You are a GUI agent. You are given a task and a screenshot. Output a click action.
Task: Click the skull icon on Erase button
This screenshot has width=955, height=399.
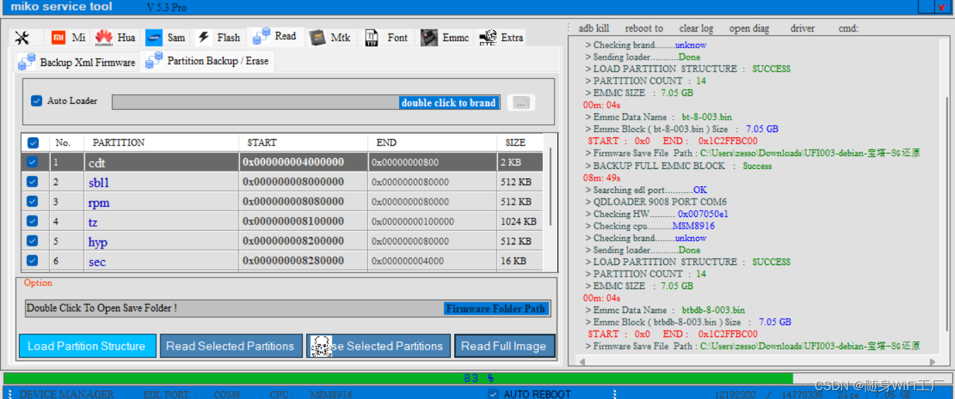tap(321, 346)
